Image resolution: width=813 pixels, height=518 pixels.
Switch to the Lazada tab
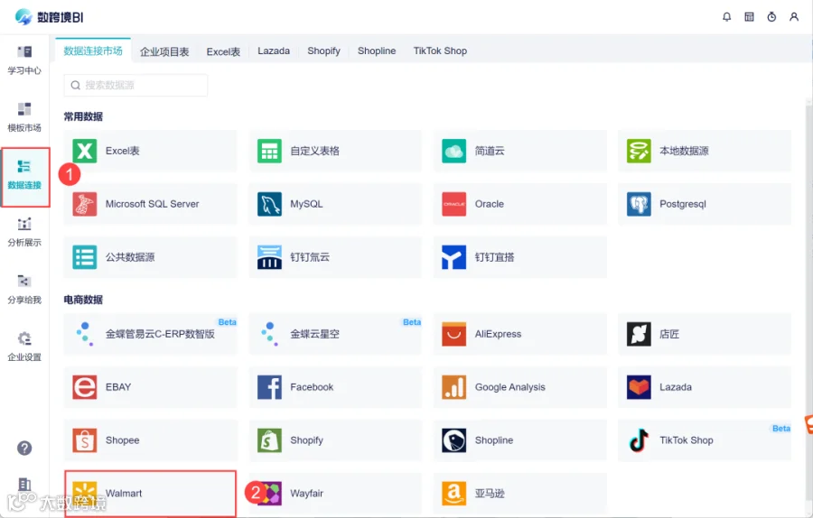274,51
